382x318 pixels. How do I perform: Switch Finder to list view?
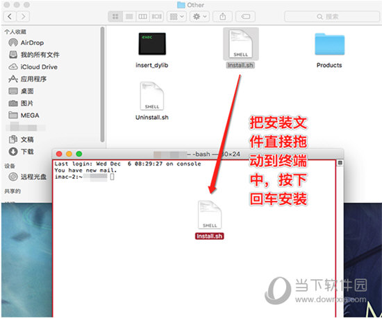[129, 17]
